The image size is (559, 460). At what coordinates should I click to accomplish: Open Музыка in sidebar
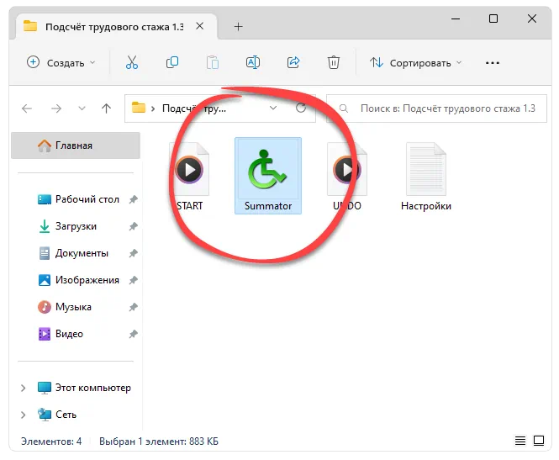pyautogui.click(x=64, y=307)
